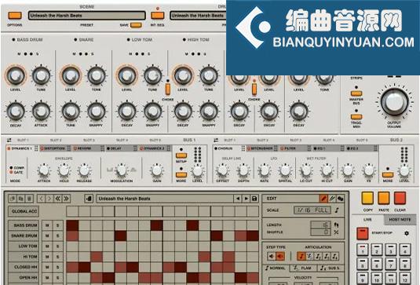Image resolution: width=420 pixels, height=285 pixels.
Task: Select the Closed HH track label
Action: pos(24,267)
